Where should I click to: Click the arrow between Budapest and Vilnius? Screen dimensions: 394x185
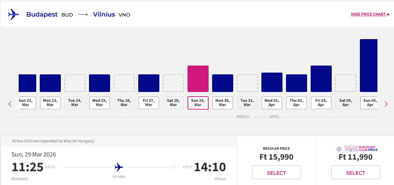[83, 15]
